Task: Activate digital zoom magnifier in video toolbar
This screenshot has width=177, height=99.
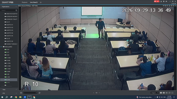Action: [173, 5]
